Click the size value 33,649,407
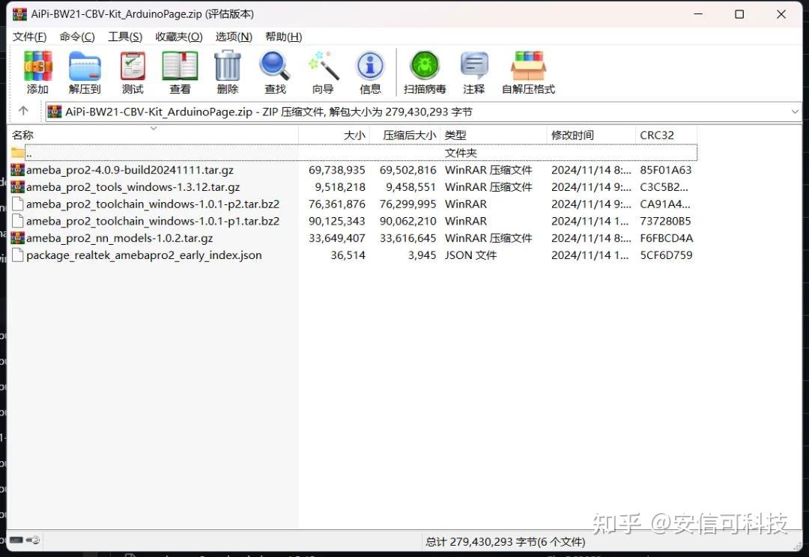 [337, 238]
